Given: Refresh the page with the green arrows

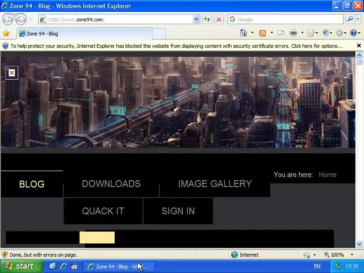Looking at the screenshot, I should [207, 19].
